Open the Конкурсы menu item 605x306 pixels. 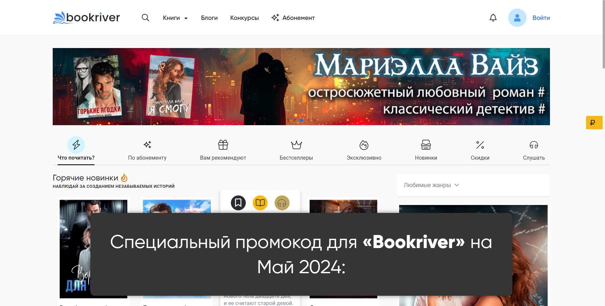coord(244,18)
